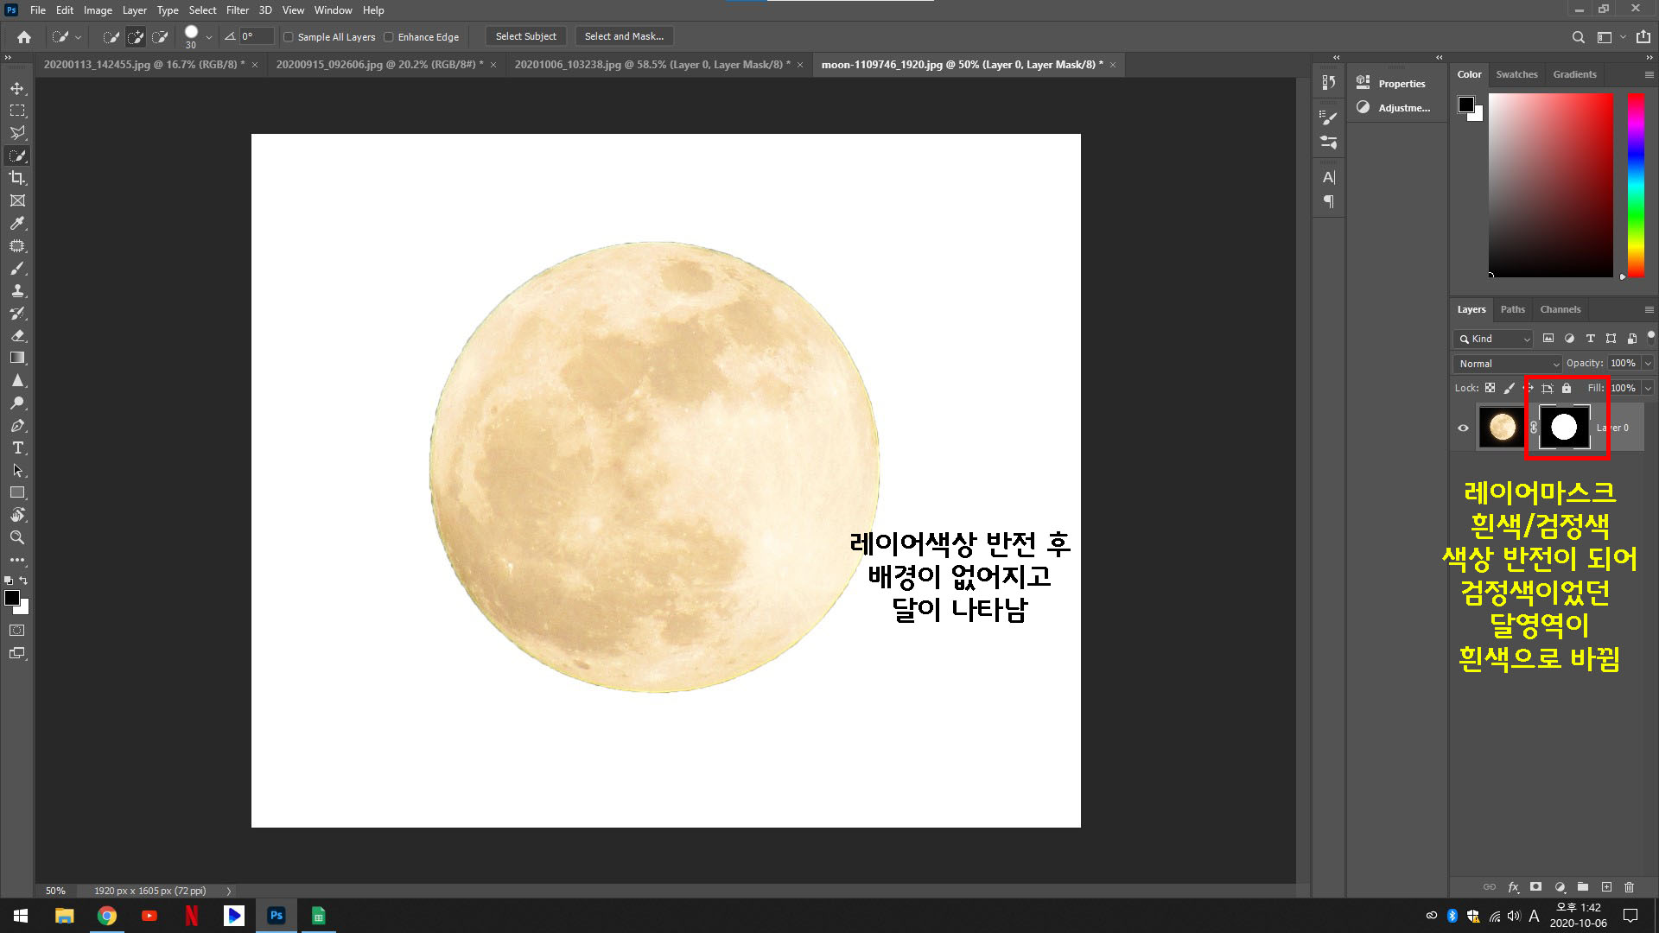
Task: Open the layer Kind filter dropdown
Action: point(1495,339)
